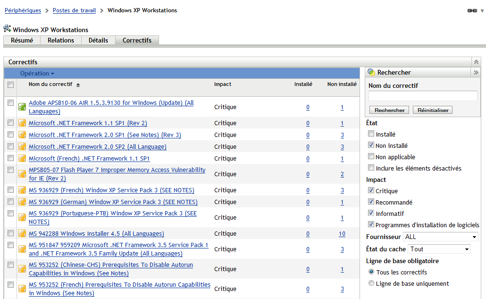
Task: Switch to the Détails tab
Action: pyautogui.click(x=98, y=40)
